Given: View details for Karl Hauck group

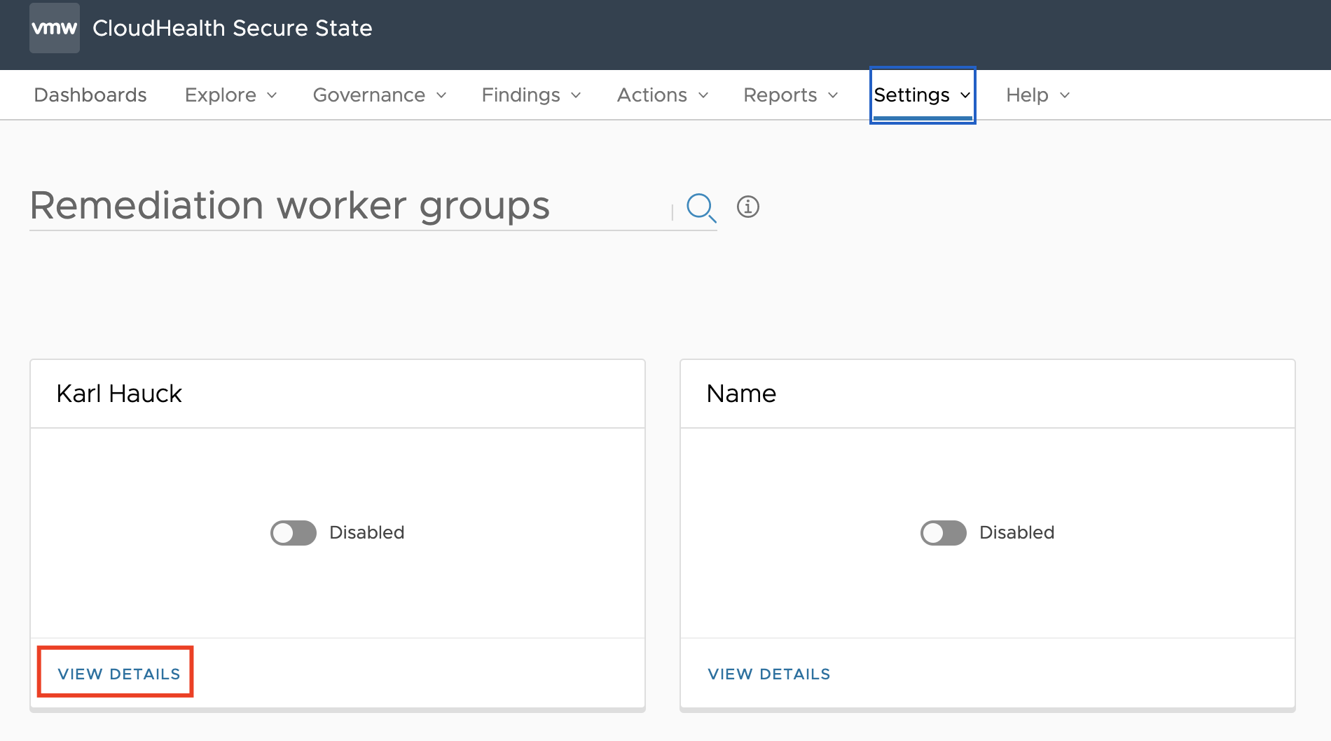Looking at the screenshot, I should pos(119,674).
